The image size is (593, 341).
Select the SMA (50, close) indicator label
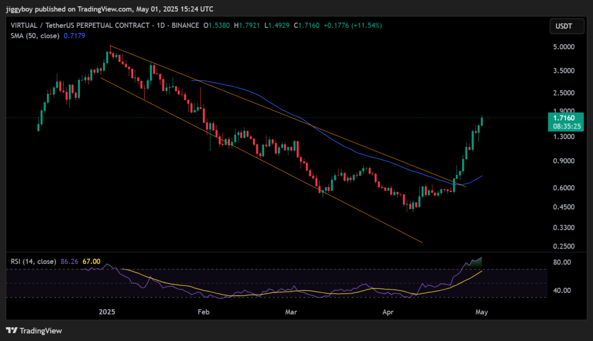coord(35,36)
